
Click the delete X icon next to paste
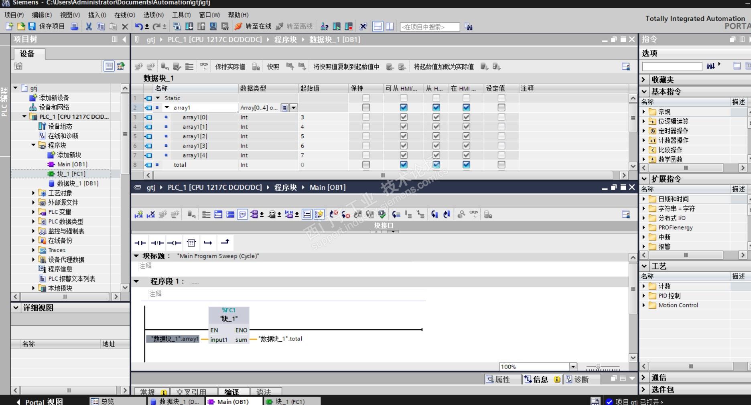coord(125,26)
